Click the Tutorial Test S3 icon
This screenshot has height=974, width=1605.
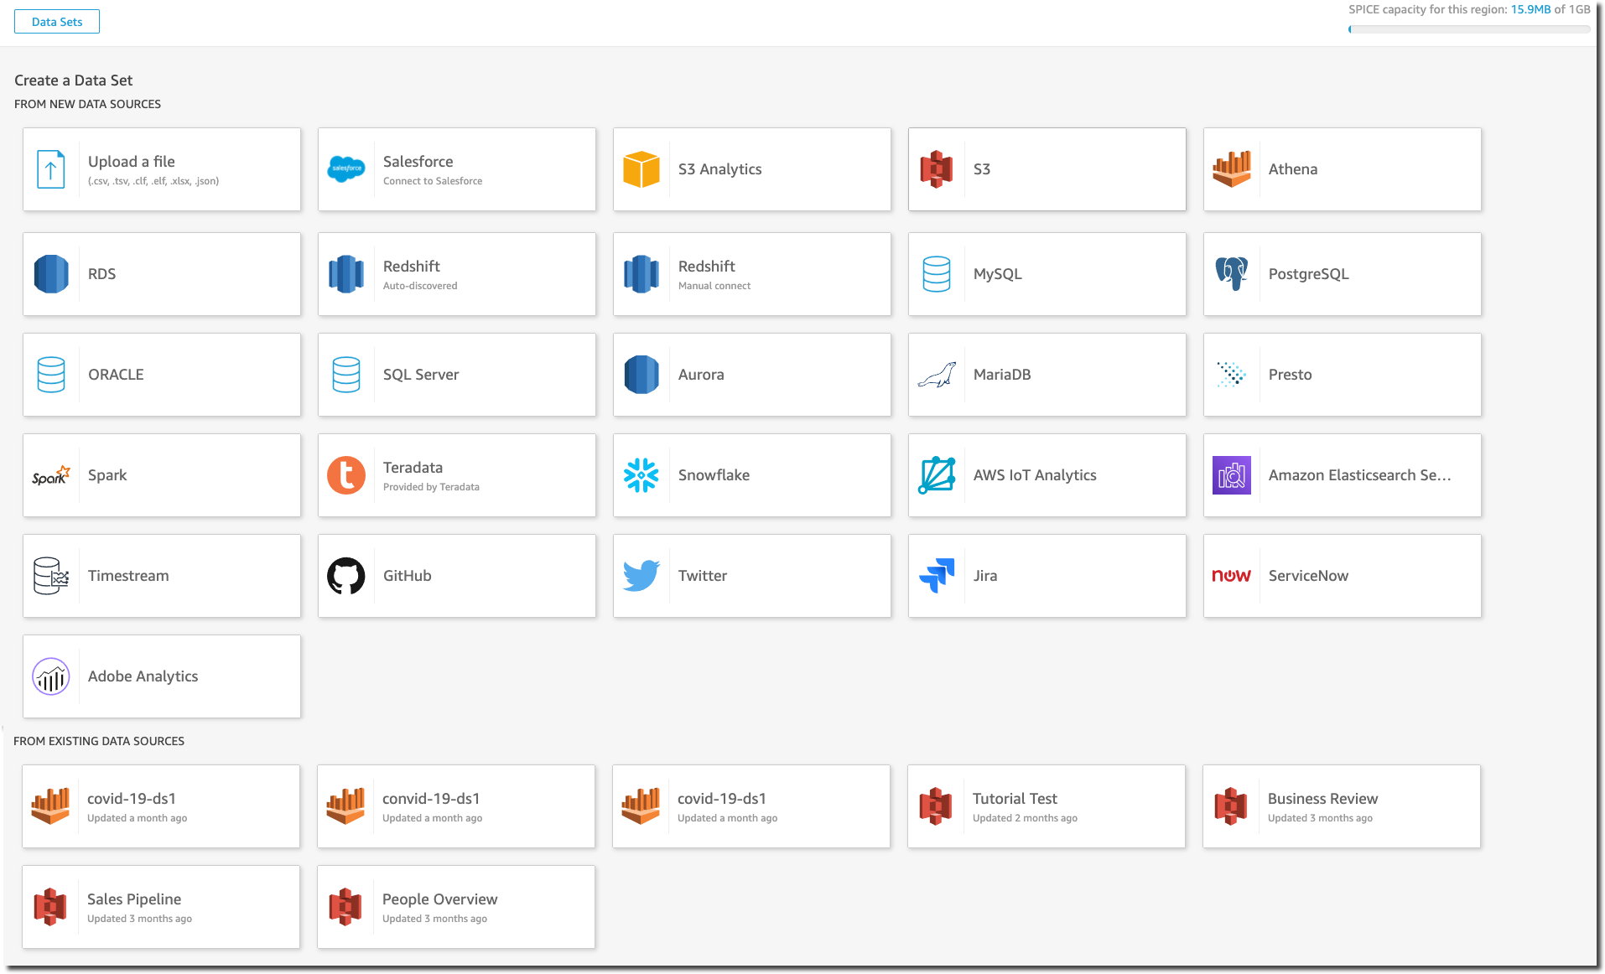point(936,806)
